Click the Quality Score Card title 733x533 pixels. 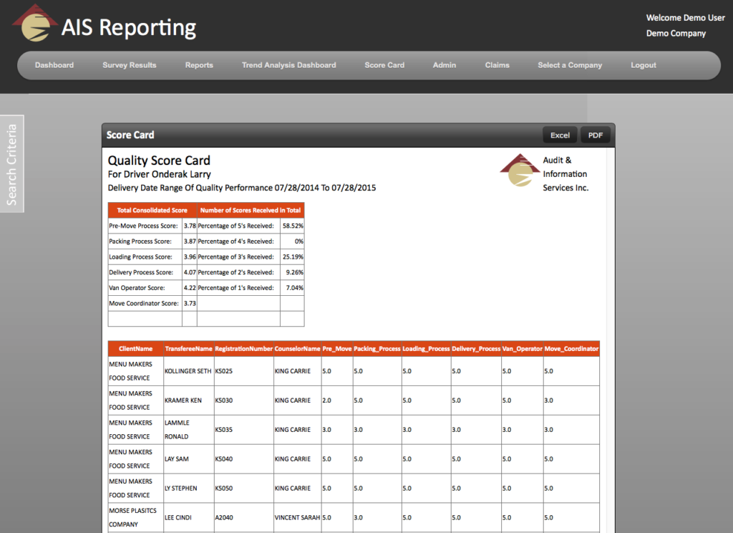click(159, 160)
